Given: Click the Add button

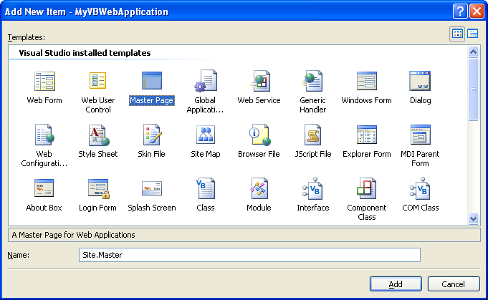Looking at the screenshot, I should pos(396,284).
